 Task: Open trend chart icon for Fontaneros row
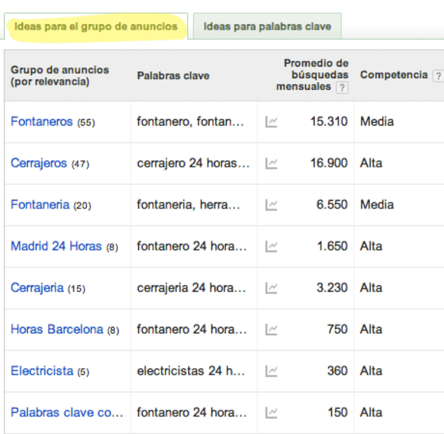271,122
